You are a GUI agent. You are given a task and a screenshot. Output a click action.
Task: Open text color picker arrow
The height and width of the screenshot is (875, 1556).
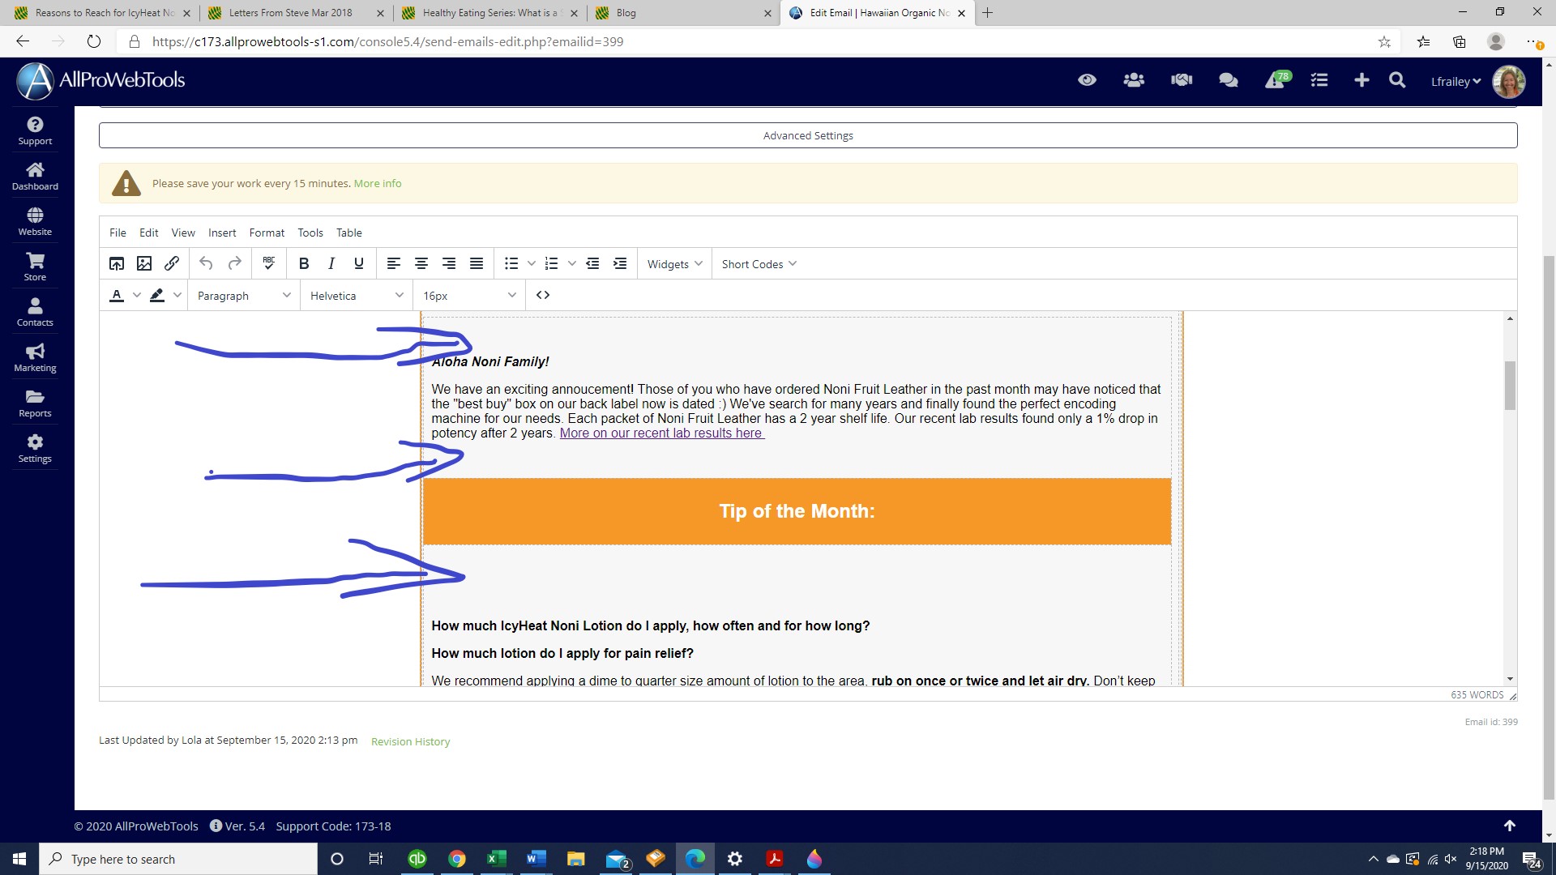pos(137,295)
